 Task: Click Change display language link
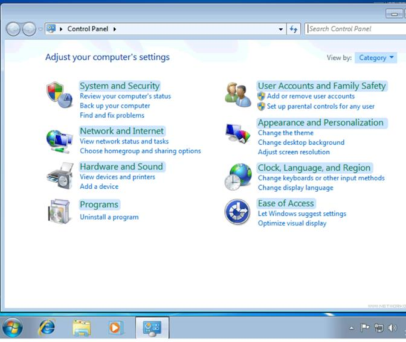pos(295,188)
